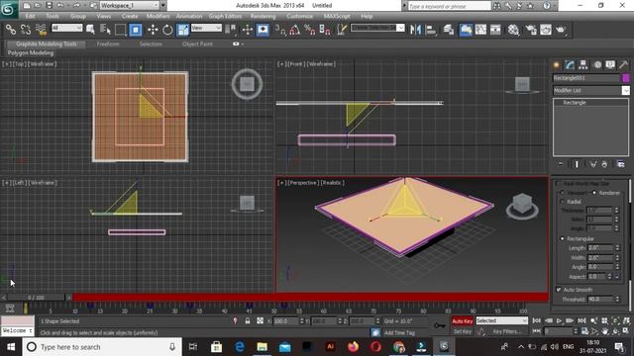Click the Rectangle001 object color swatch
This screenshot has width=634, height=356.
coord(626,78)
